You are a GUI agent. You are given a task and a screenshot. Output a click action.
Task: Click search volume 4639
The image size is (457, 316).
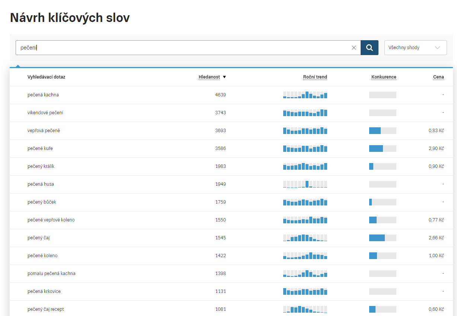[x=220, y=95]
